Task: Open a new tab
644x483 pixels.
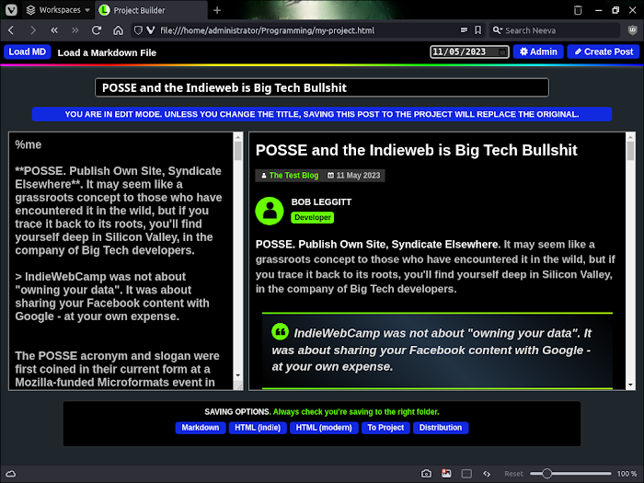Action: (217, 10)
